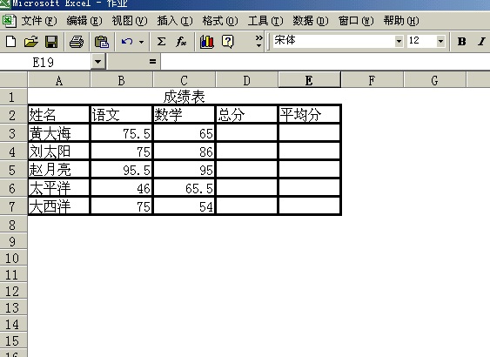Viewport: 490px width, 357px height.
Task: Open the Name Box dropdown arrow
Action: (x=97, y=62)
